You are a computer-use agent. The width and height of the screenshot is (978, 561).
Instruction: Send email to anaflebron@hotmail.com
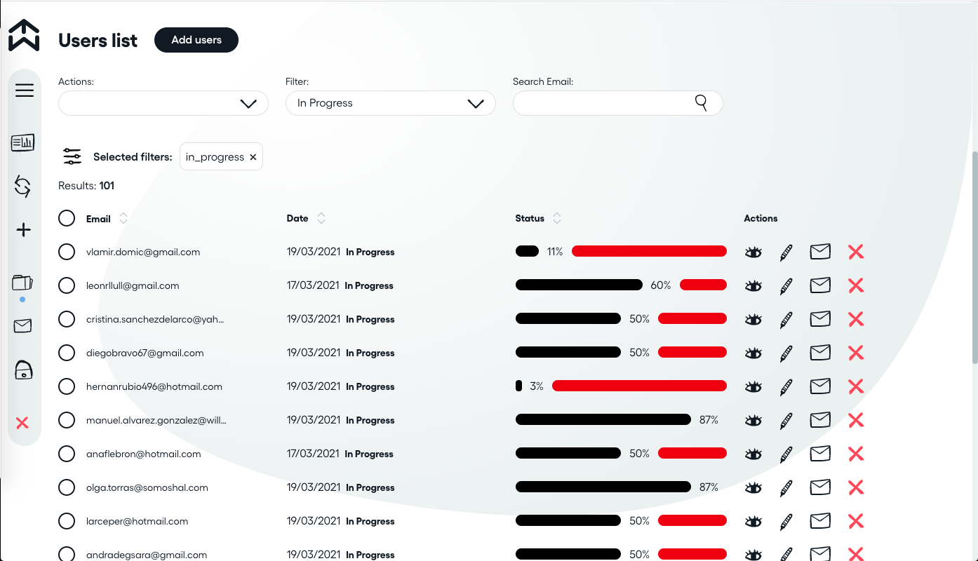(820, 453)
